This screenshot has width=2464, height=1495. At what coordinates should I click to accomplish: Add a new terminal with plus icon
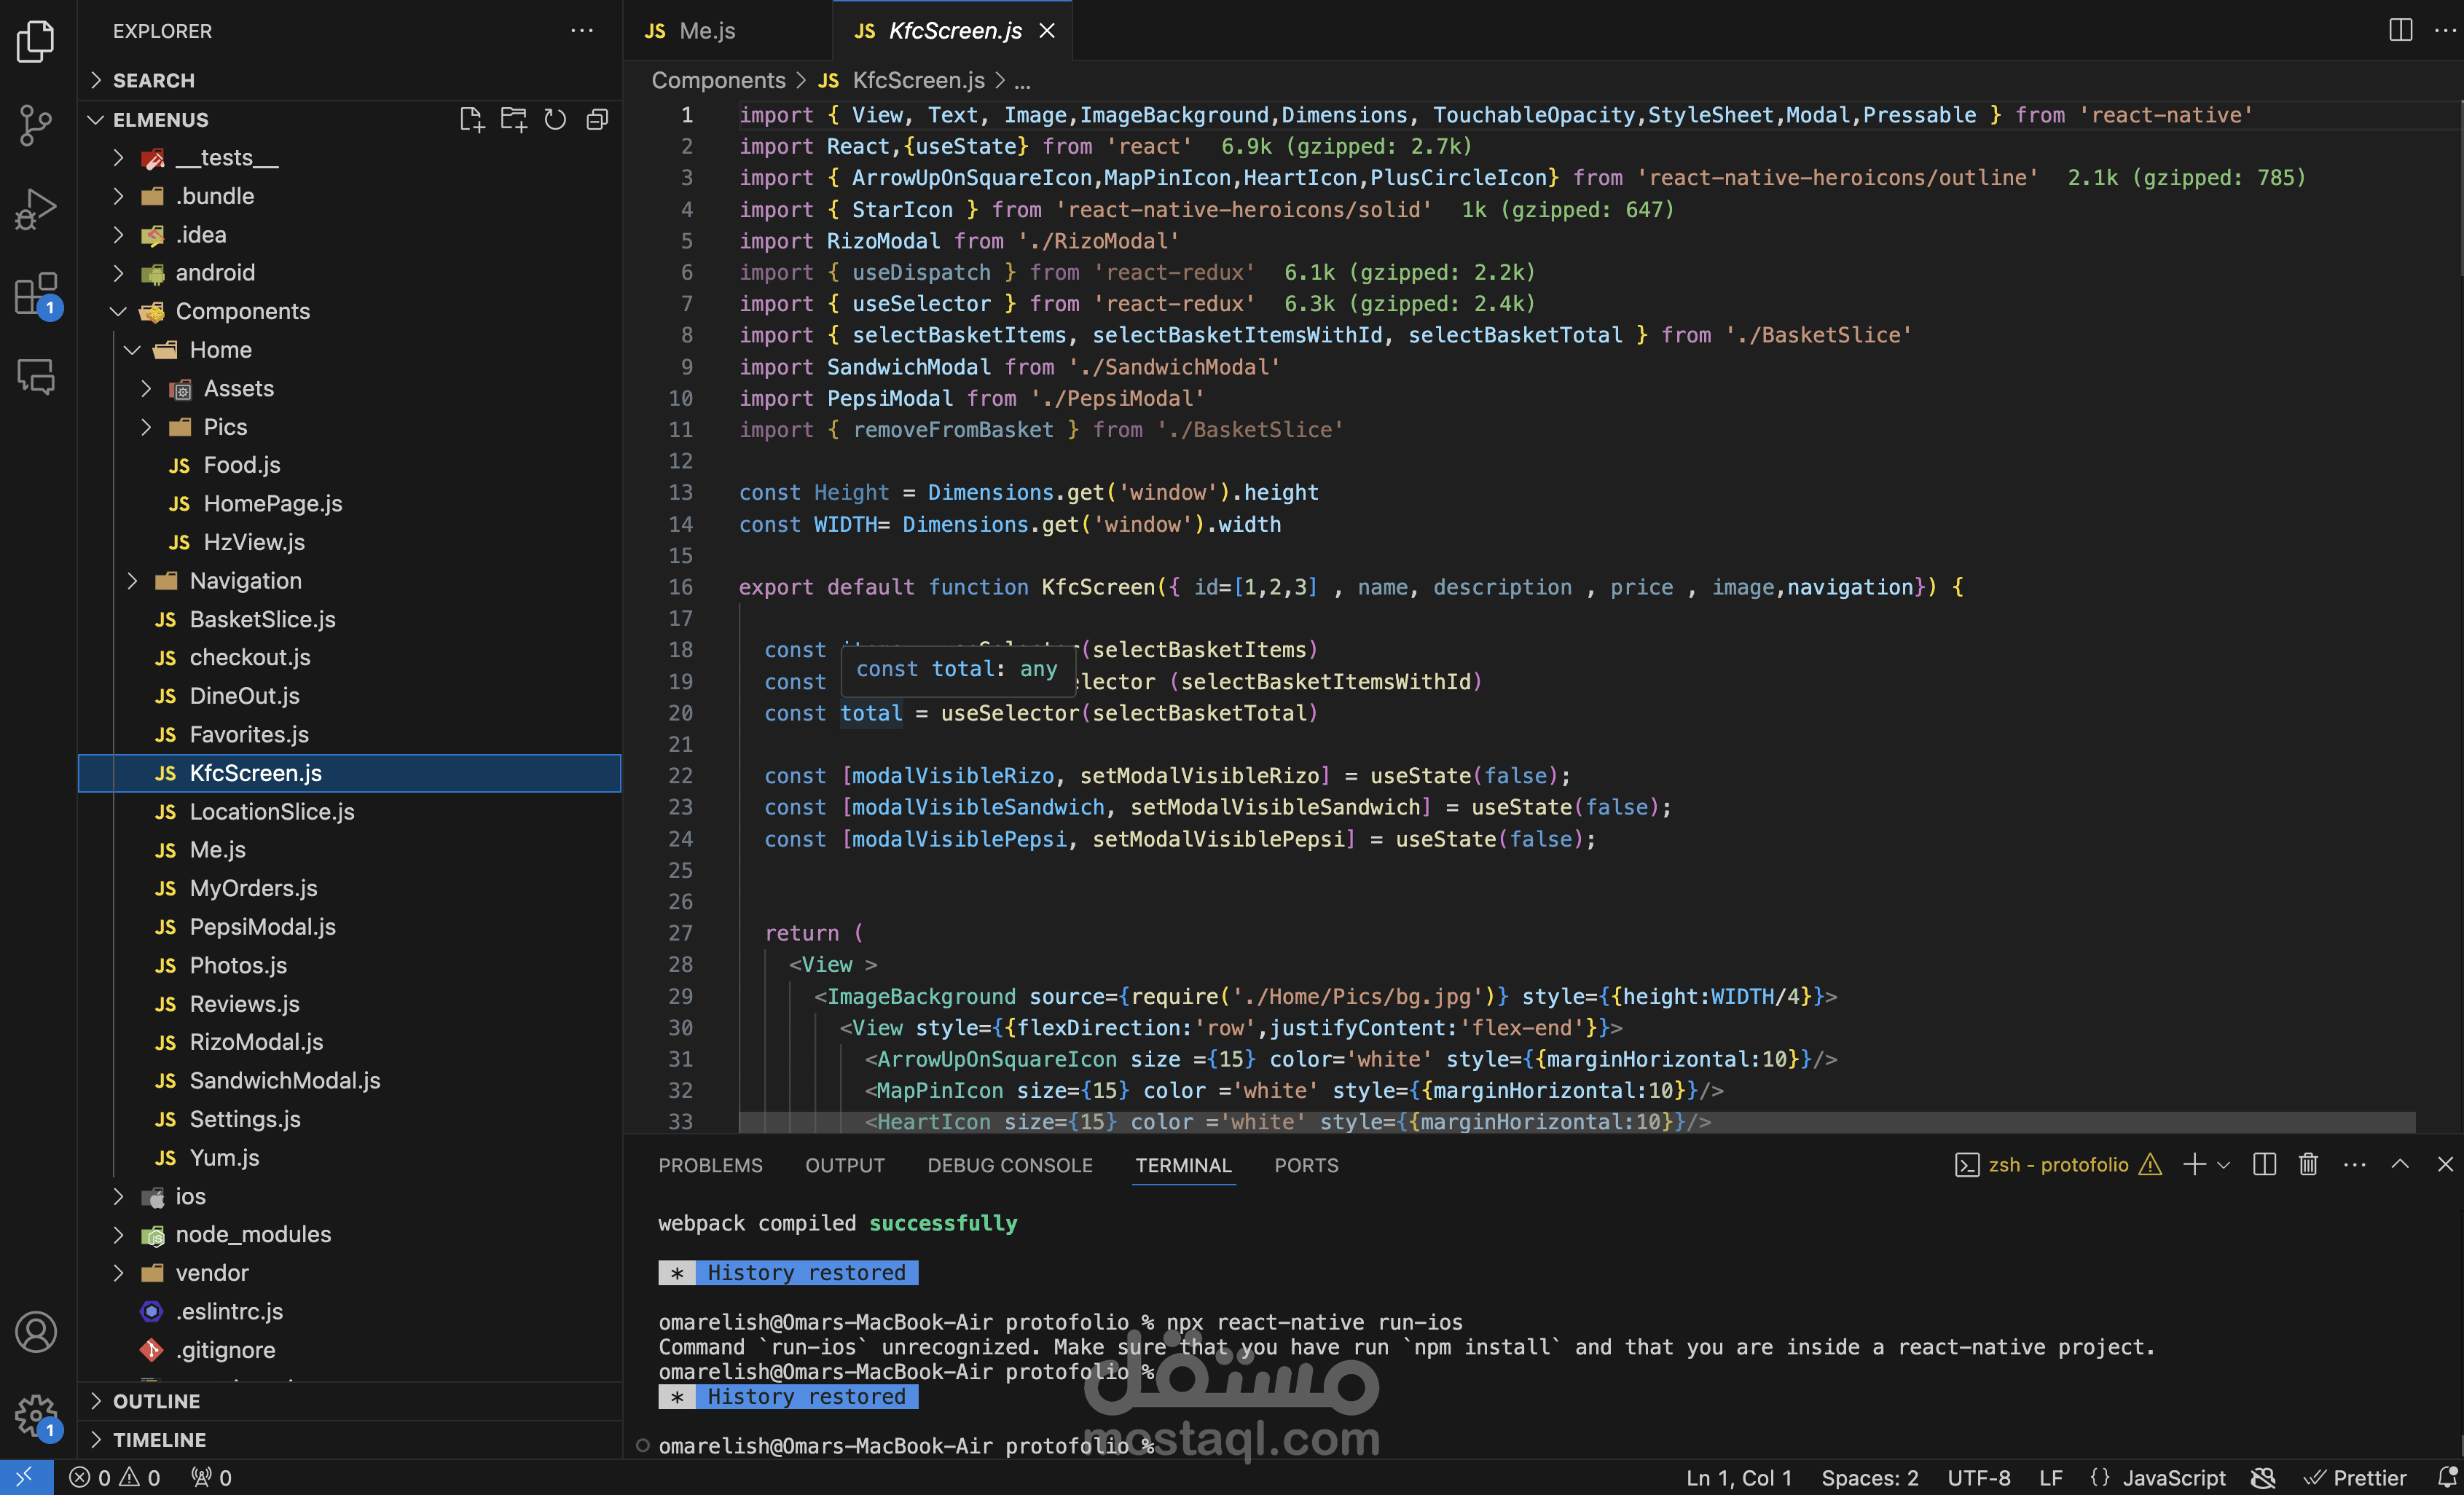[2194, 1164]
